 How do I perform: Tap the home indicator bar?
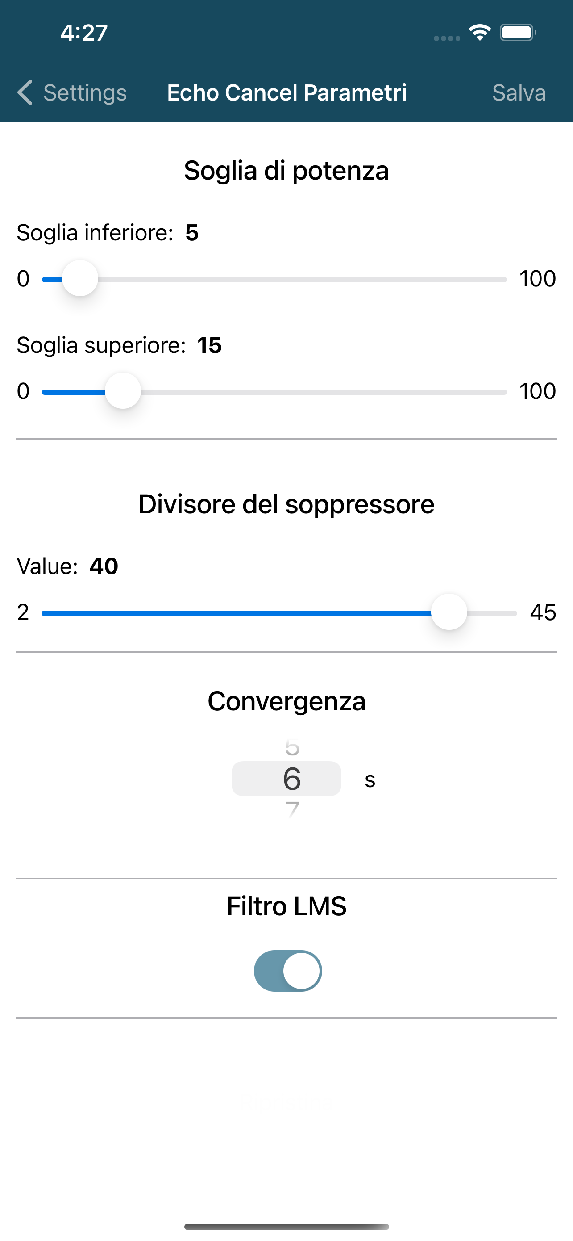[x=286, y=1227]
